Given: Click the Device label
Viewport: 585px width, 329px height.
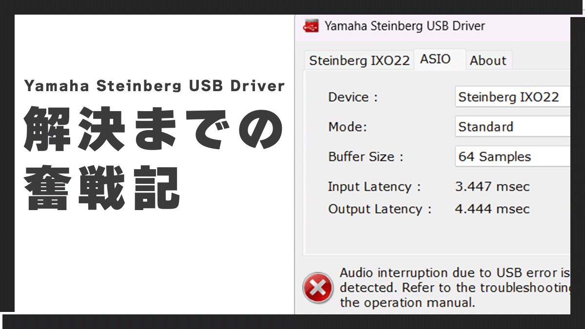Looking at the screenshot, I should pos(351,97).
